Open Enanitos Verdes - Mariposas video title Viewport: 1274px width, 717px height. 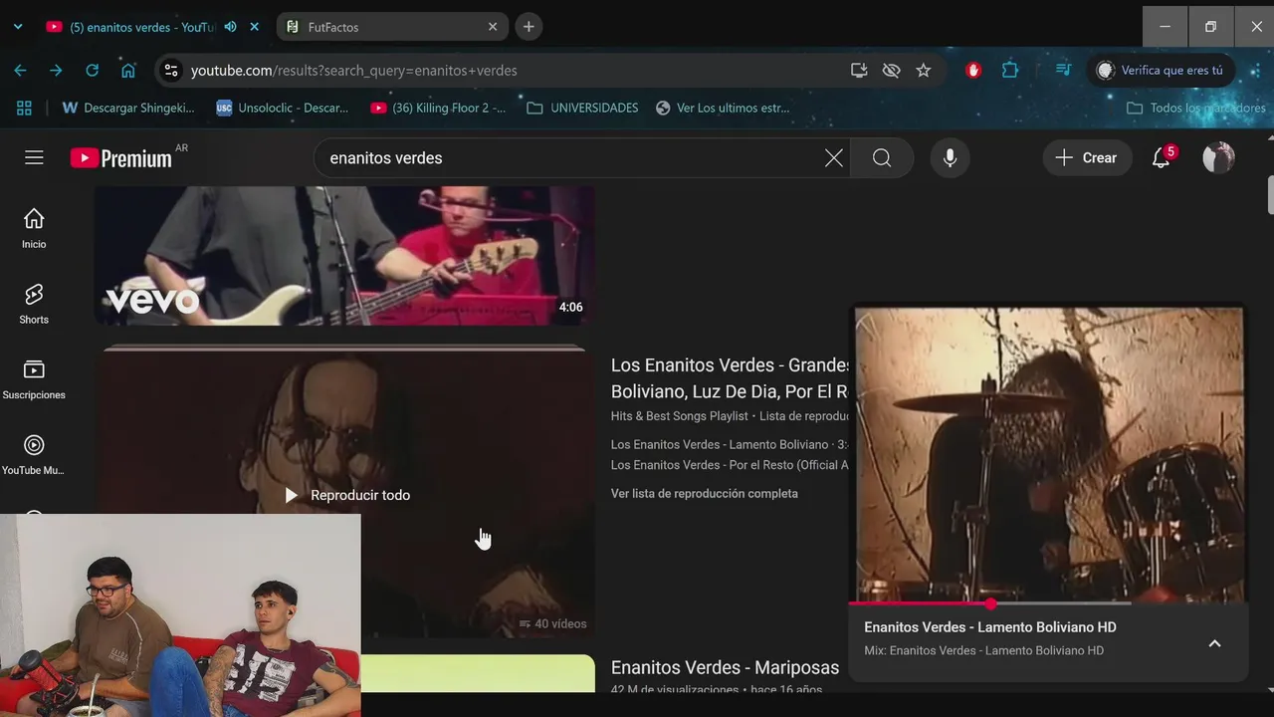725,667
